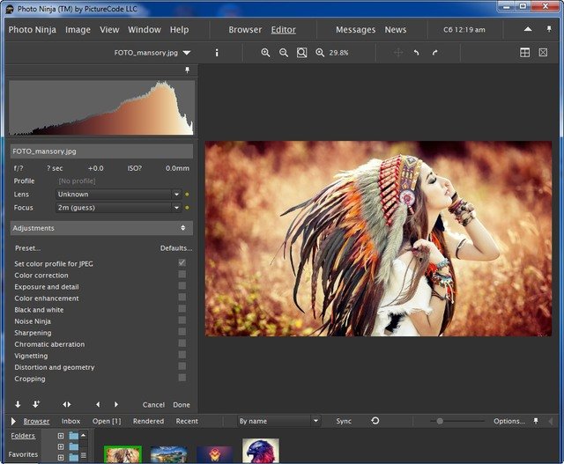The image size is (564, 464).
Task: Click the Done button
Action: (182, 405)
